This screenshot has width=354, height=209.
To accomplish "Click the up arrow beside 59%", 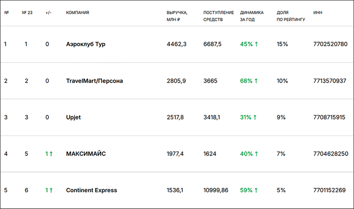I will coord(256,190).
